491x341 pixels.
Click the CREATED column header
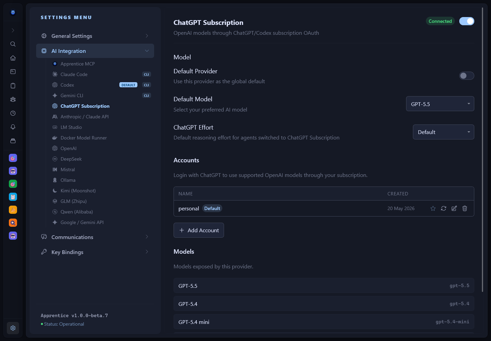[398, 194]
